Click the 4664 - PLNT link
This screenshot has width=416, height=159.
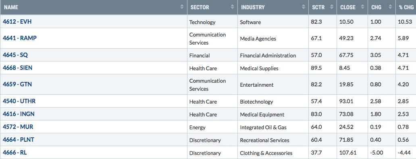point(18,140)
